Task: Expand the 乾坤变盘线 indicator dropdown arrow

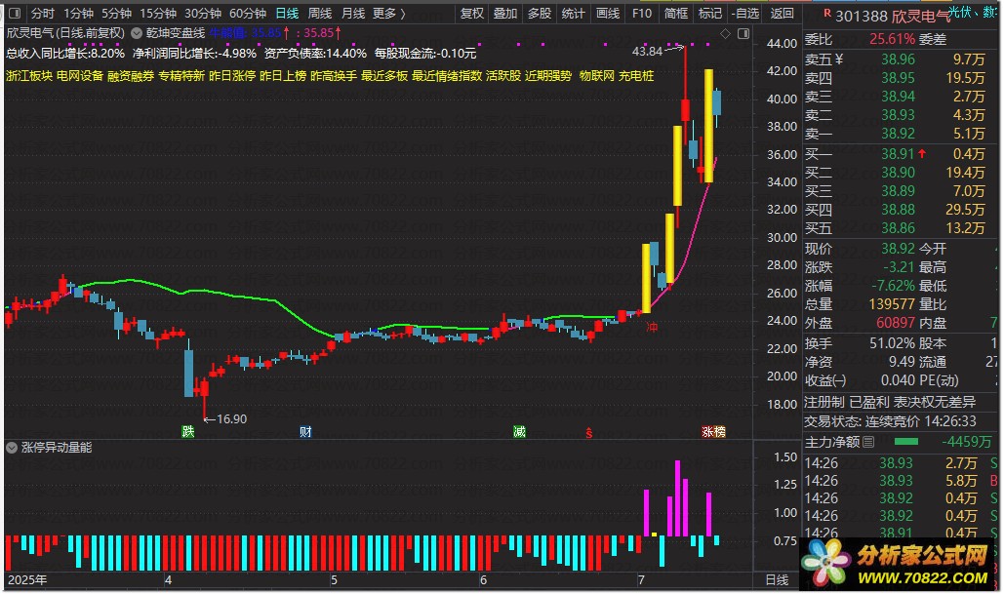Action: (137, 32)
